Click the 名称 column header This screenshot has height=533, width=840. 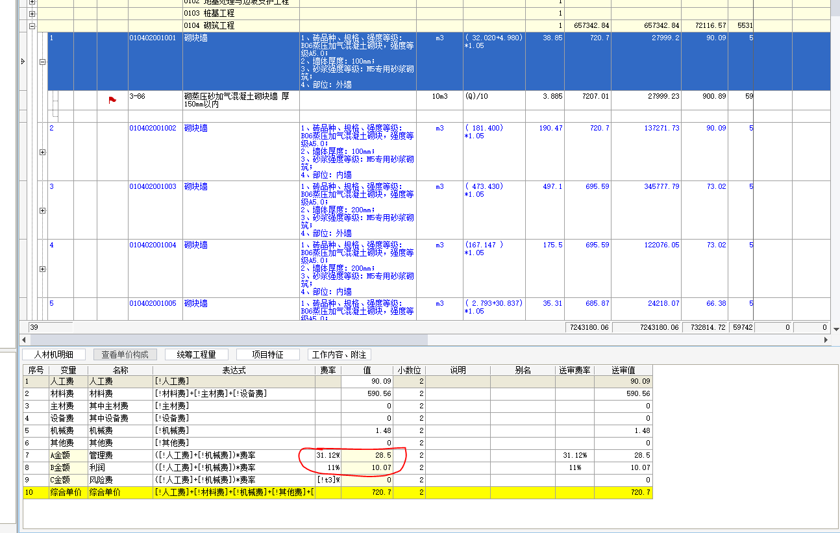[x=120, y=370]
